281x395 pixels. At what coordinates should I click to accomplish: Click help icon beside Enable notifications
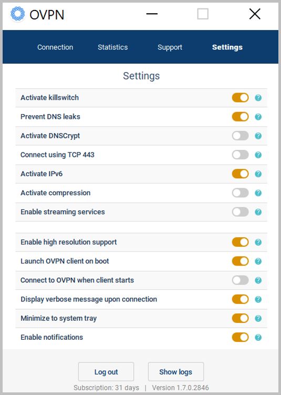pos(258,337)
